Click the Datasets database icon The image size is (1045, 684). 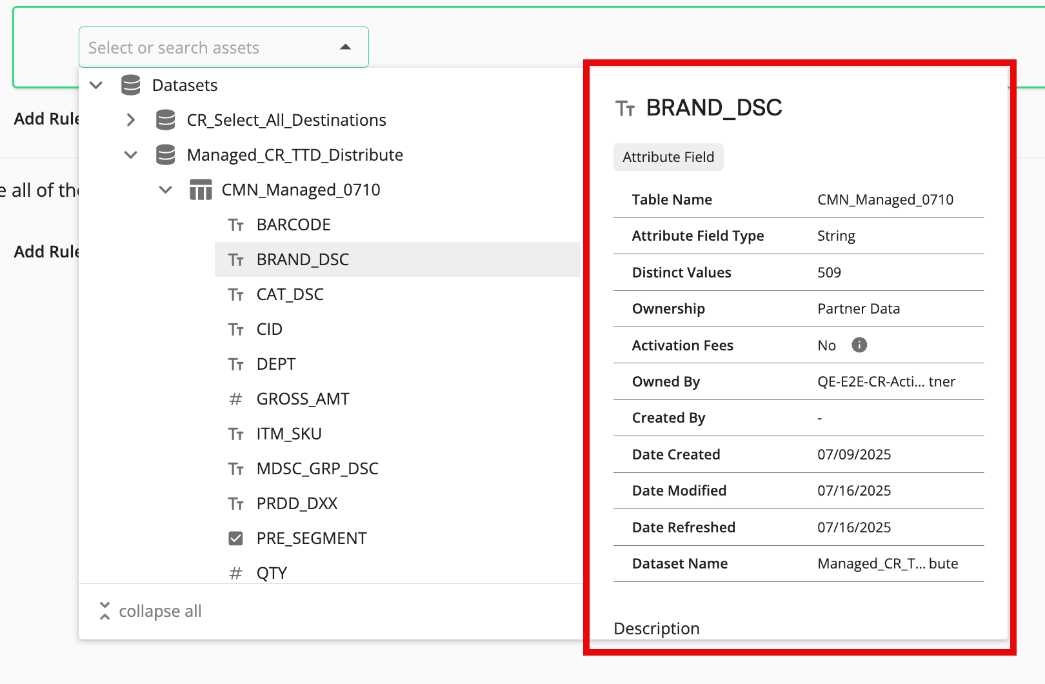point(131,85)
